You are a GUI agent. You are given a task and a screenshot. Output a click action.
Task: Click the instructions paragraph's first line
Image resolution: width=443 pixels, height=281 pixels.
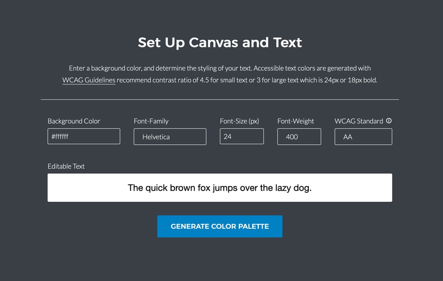point(220,68)
